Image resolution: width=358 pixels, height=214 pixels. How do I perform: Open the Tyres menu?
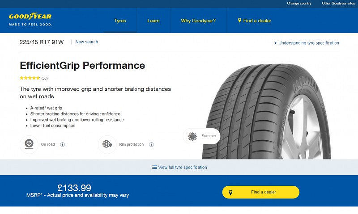pyautogui.click(x=120, y=21)
